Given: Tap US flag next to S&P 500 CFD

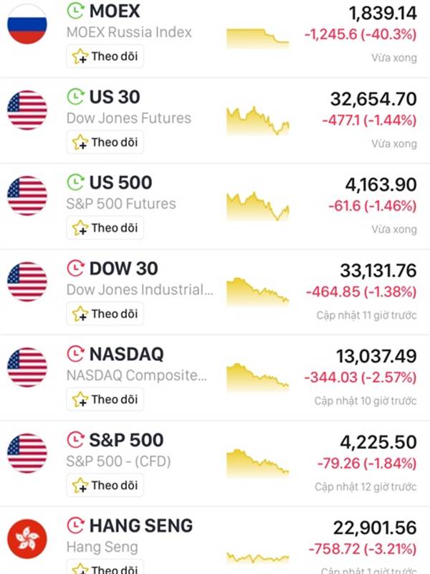Looking at the screenshot, I should coord(27,453).
